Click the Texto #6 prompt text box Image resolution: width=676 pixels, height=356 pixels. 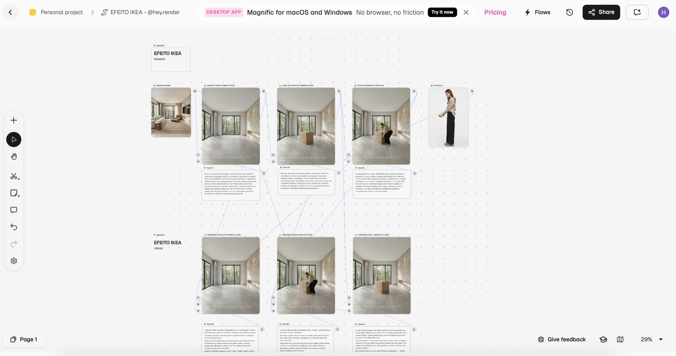(x=305, y=339)
